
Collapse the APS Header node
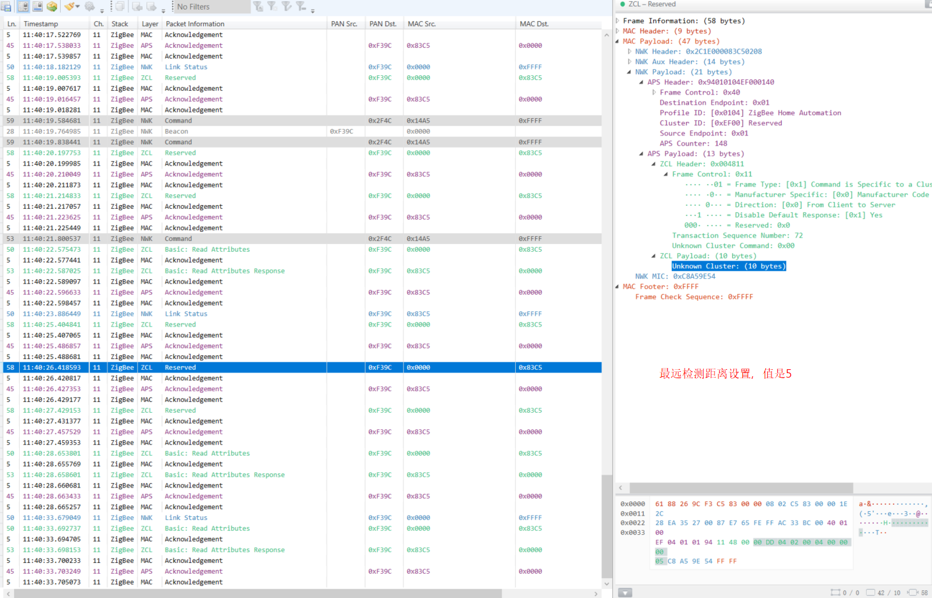(642, 82)
